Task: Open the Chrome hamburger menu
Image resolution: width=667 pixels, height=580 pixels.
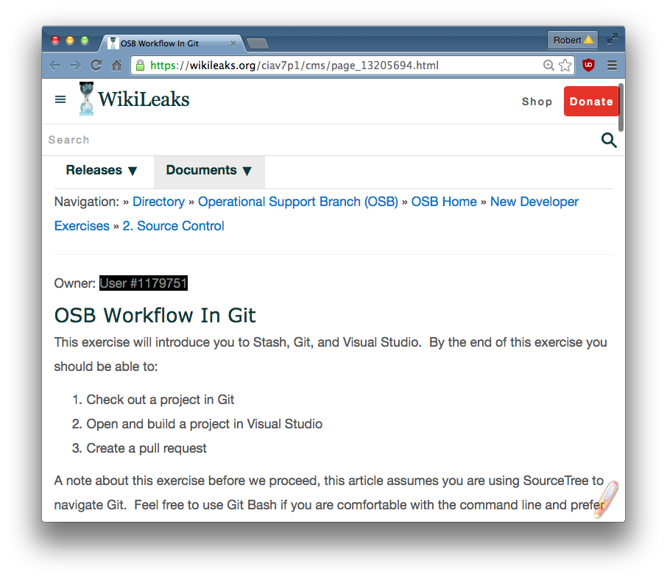Action: [x=612, y=65]
